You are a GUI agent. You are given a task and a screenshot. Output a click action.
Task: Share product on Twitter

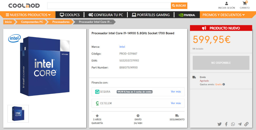click(x=219, y=124)
